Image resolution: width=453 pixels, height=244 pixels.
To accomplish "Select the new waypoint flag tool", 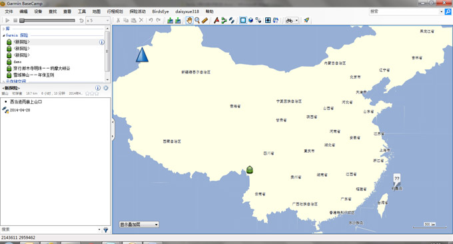I will pos(217,20).
